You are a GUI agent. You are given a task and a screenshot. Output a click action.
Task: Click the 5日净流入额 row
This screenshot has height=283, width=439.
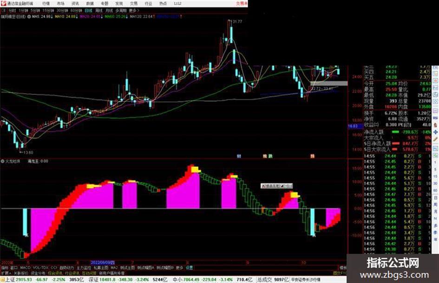click(x=397, y=144)
